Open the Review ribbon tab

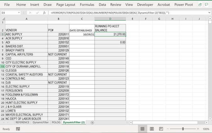(116, 5)
